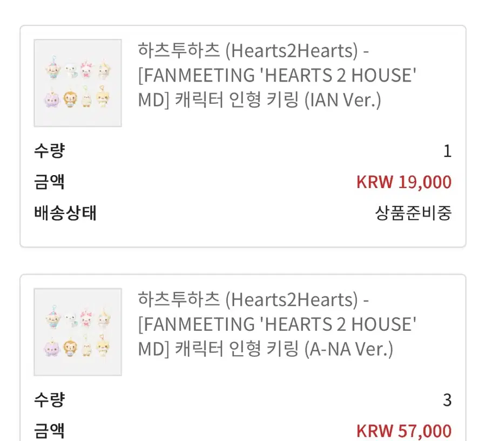486x441 pixels.
Task: Click quantity value 3 in the A-NA Ver. order
Action: click(x=447, y=400)
